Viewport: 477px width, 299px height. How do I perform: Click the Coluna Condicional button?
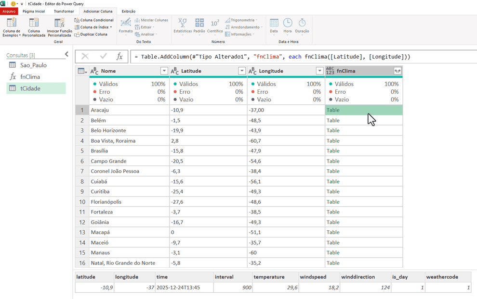pos(94,20)
